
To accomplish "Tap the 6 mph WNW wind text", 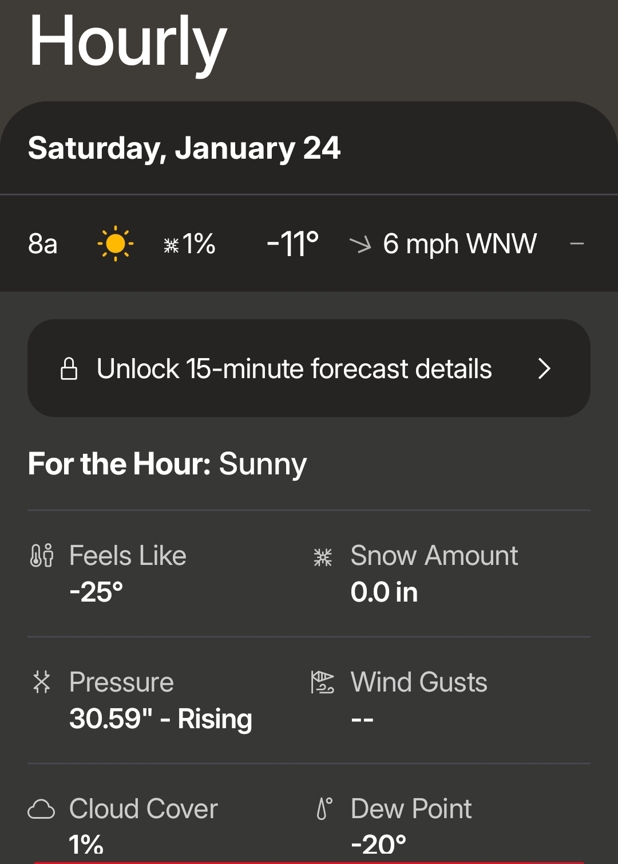I will [x=459, y=244].
